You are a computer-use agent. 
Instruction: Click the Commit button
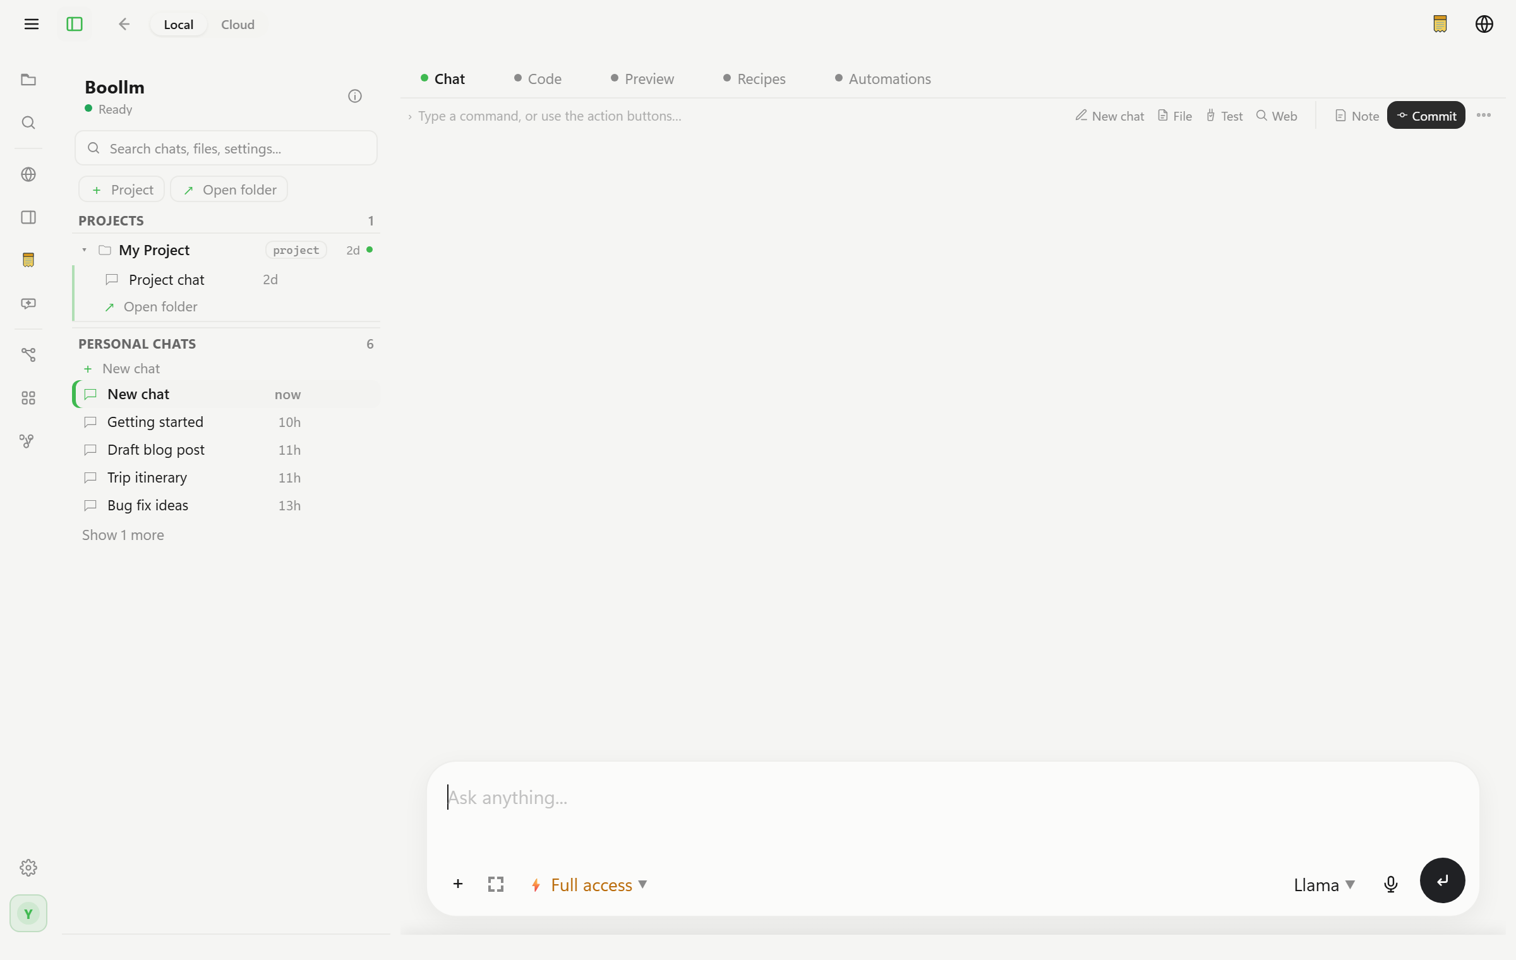(x=1426, y=116)
